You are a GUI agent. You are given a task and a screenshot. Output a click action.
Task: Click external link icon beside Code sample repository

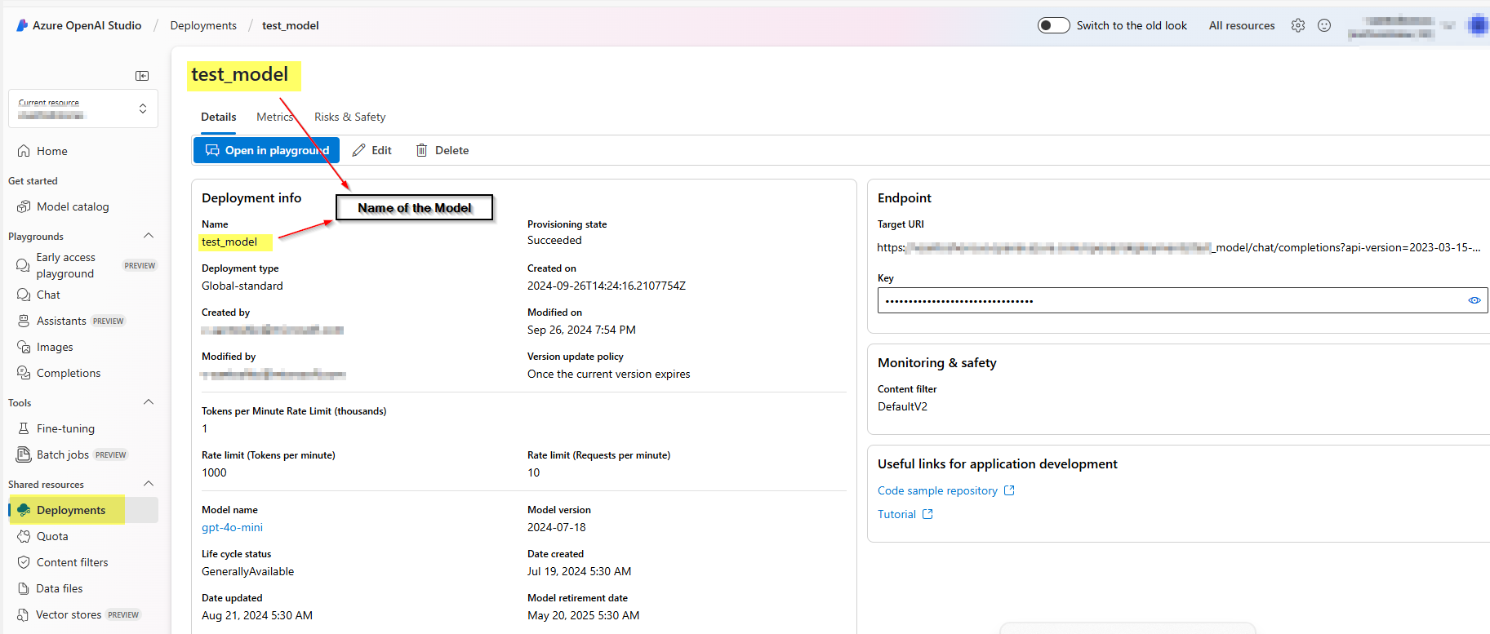[x=1009, y=490]
